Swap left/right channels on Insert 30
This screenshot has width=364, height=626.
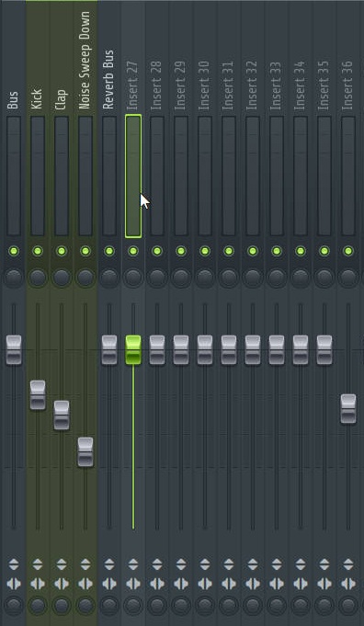[x=205, y=584]
